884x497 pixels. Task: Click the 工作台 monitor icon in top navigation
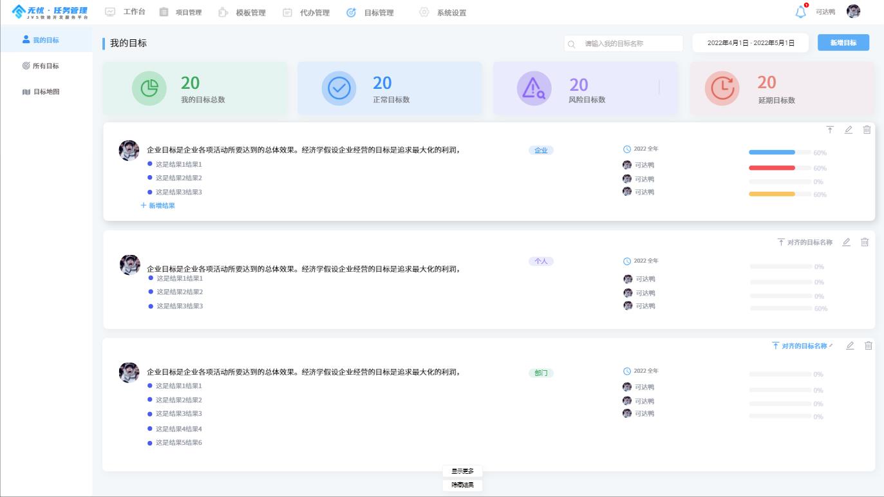click(110, 12)
